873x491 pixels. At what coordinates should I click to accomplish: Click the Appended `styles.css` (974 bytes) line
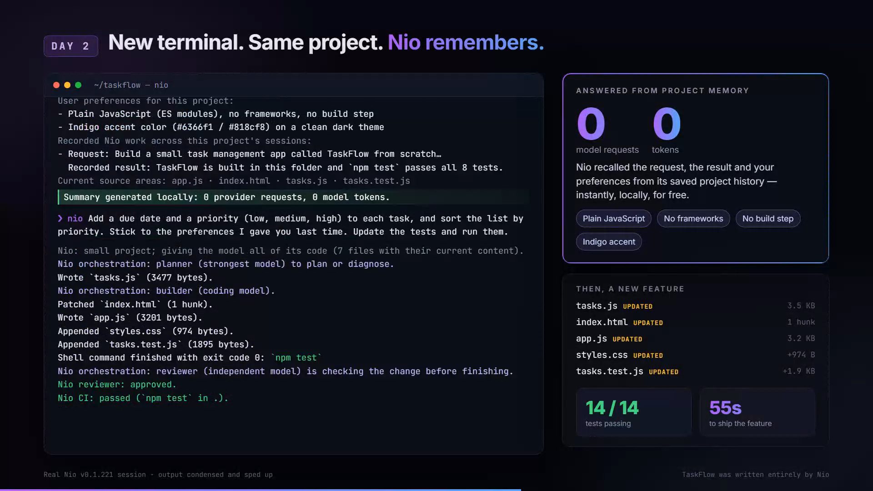[145, 331]
